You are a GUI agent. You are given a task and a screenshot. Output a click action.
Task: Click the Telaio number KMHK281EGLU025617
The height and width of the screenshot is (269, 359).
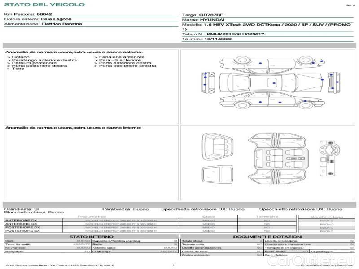tap(235, 34)
